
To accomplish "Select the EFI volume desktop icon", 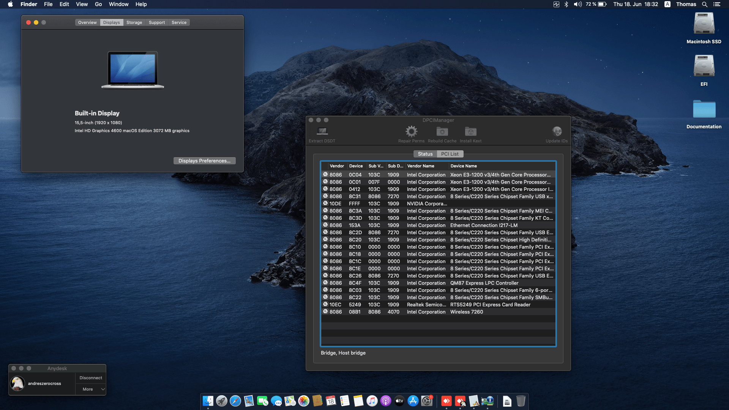I will pyautogui.click(x=704, y=71).
